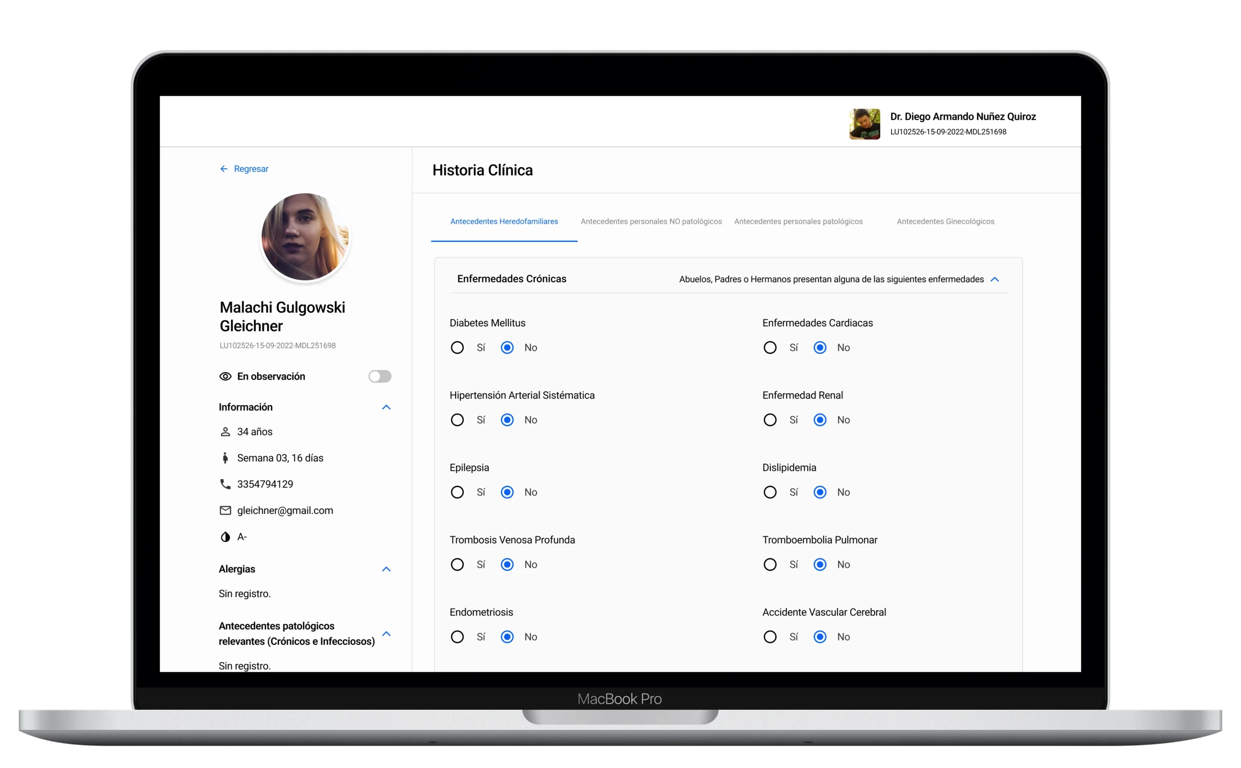1241x768 pixels.
Task: Open the Antecedentes Heredofamiliares tab
Action: [x=504, y=222]
